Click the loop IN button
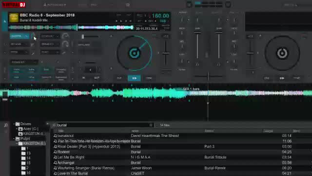The image size is (312, 176). point(83,78)
